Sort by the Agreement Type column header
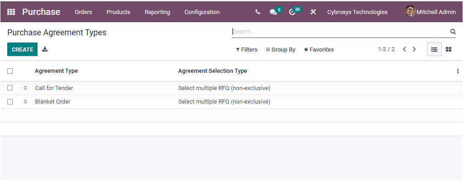This screenshot has height=180, width=463. (x=57, y=71)
